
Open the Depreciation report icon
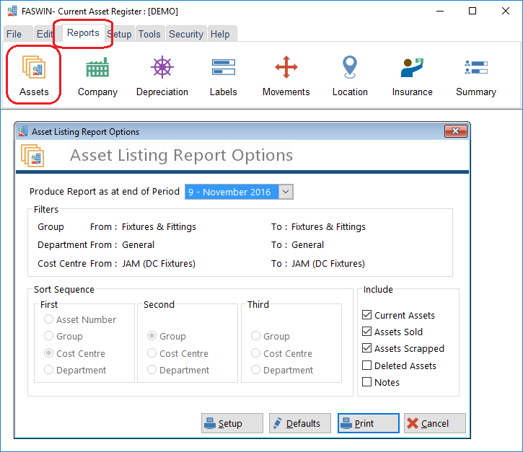coord(162,76)
